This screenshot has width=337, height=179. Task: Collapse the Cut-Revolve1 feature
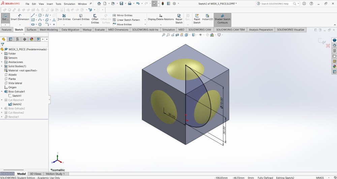2,100
